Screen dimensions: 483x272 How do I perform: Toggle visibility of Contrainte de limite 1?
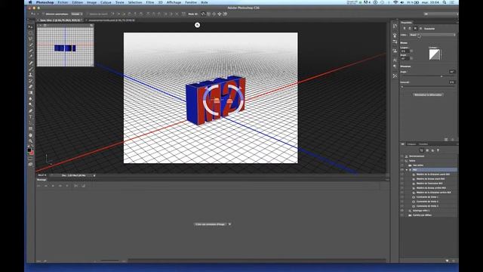402,197
